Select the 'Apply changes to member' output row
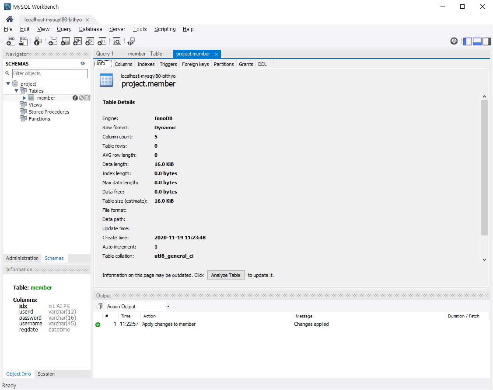The height and width of the screenshot is (390, 493). tap(291, 324)
